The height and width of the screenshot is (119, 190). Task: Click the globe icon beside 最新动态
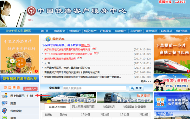[48, 39]
